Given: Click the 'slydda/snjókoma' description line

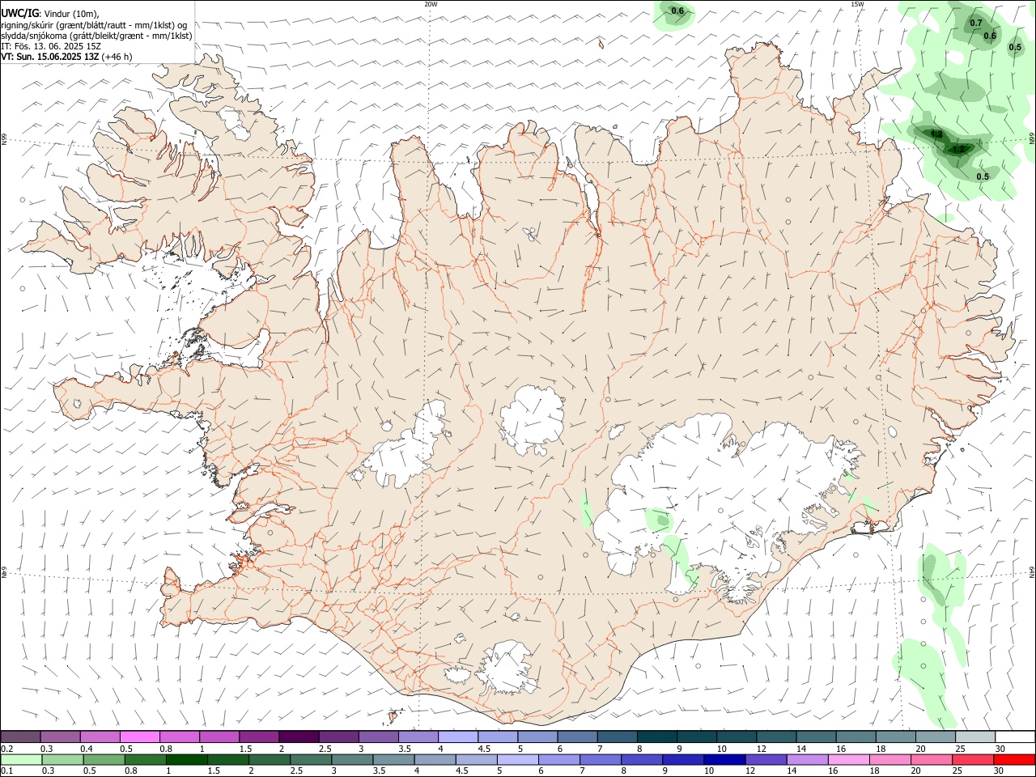Looking at the screenshot, I should (96, 36).
